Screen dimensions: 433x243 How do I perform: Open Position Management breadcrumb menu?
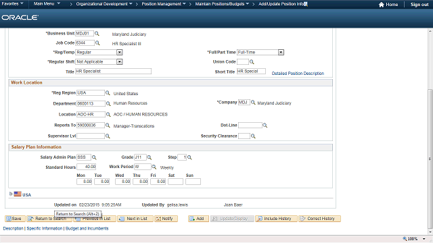[164, 4]
